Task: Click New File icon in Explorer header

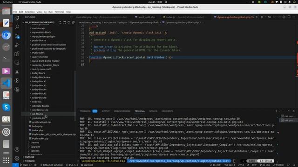Action: 60,22
